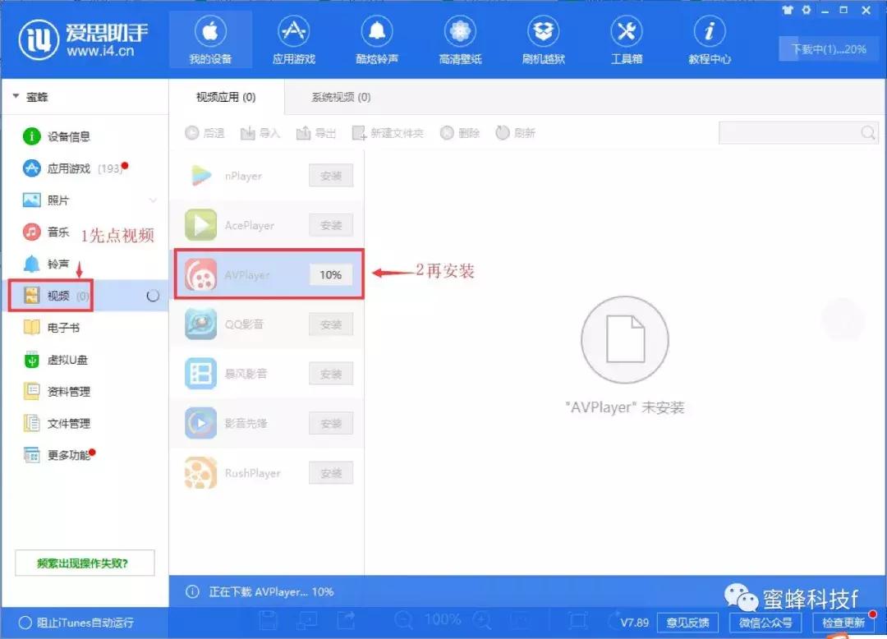Click the 刷新 refresh icon

point(515,132)
